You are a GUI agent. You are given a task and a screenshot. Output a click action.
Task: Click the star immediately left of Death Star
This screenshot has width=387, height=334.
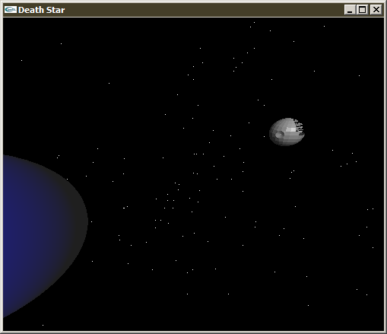click(x=264, y=137)
